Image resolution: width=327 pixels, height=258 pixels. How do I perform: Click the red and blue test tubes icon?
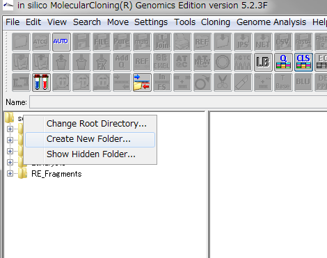click(x=41, y=82)
